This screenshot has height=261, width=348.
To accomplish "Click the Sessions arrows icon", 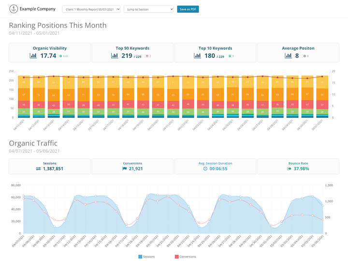I will pos(38,169).
